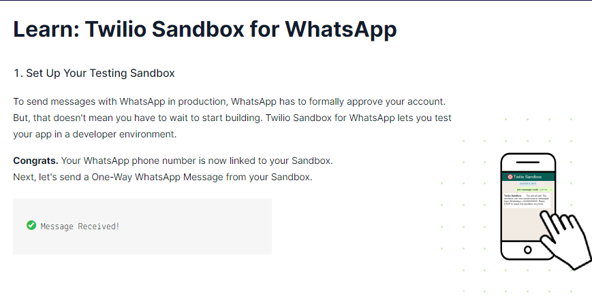
Task: Click the red Twilio logo in phone header
Action: [x=510, y=176]
